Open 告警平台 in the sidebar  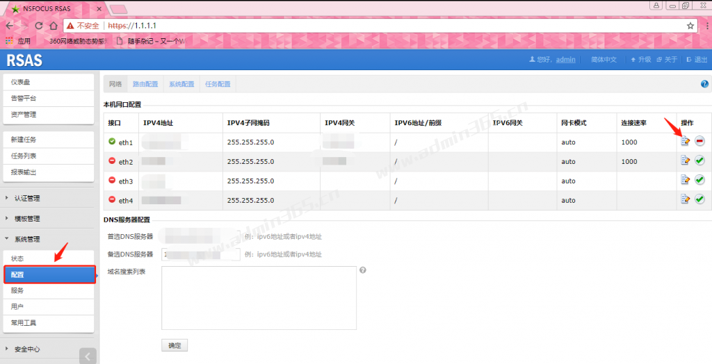(x=48, y=99)
